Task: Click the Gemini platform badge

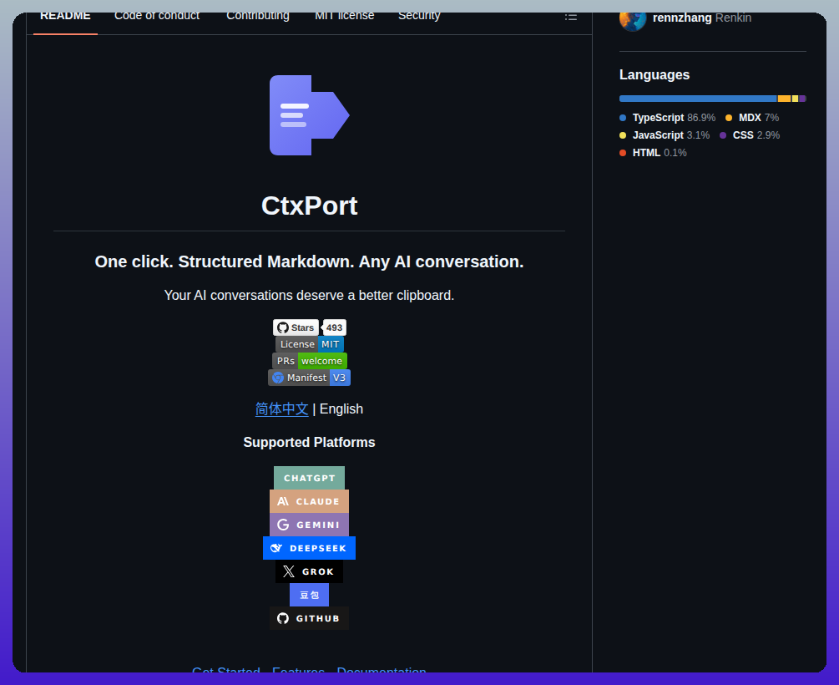Action: coord(309,525)
